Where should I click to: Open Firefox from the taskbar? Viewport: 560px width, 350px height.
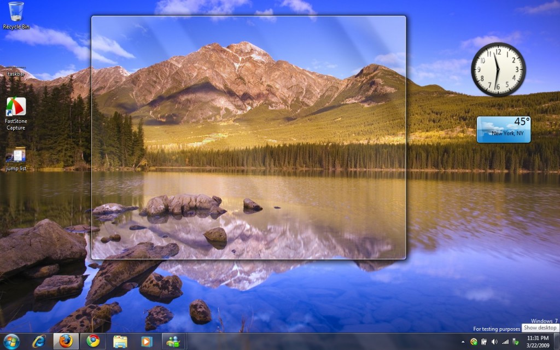66,341
